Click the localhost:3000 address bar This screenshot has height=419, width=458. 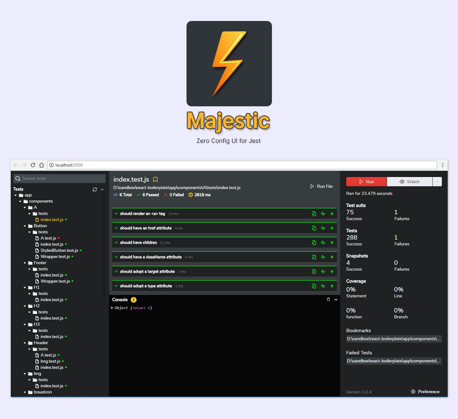pos(242,165)
